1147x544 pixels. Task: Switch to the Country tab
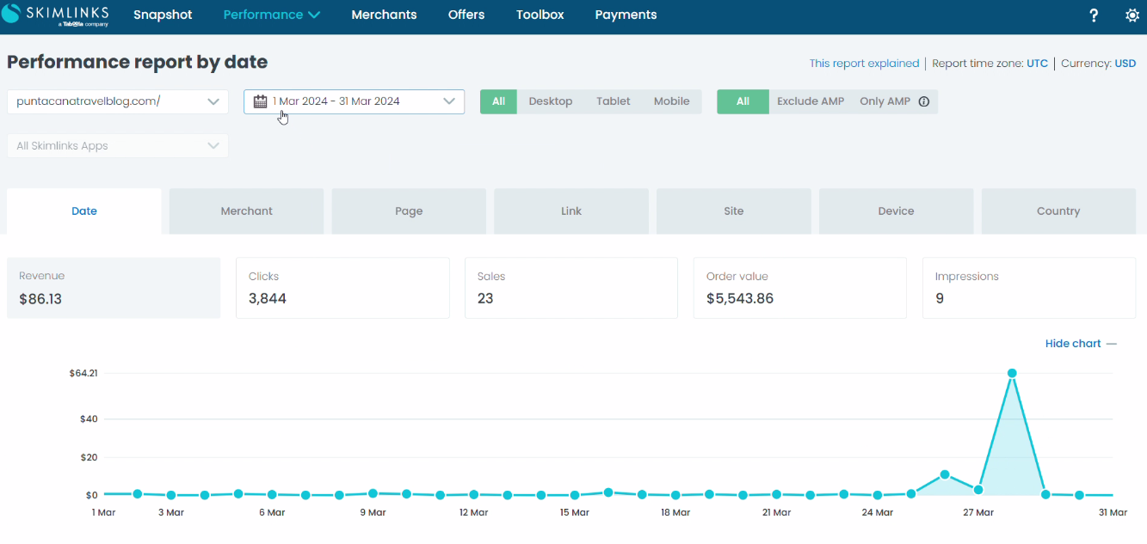point(1058,211)
